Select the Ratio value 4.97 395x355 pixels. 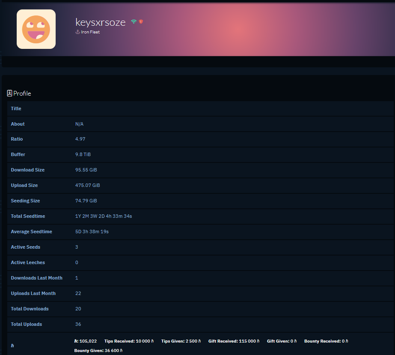(80, 139)
